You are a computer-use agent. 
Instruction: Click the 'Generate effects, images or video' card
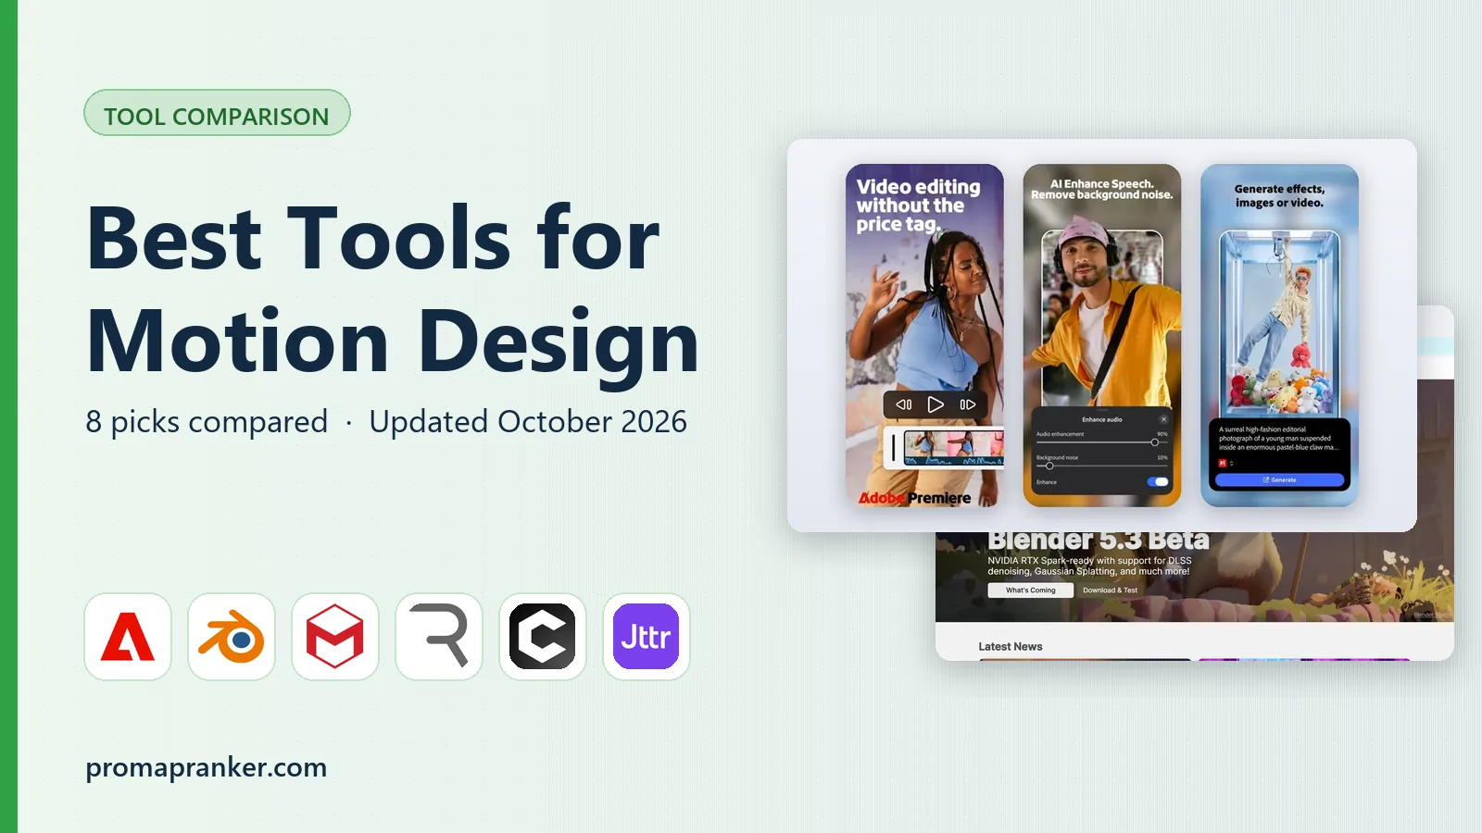click(x=1279, y=335)
